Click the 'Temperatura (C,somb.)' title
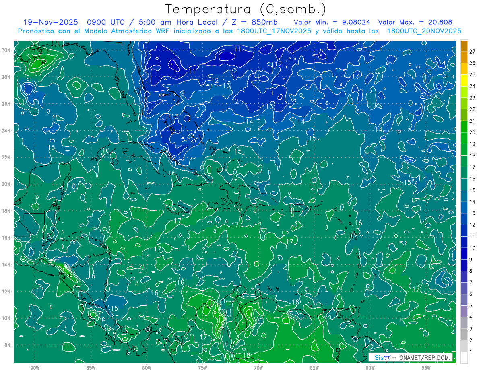Screen dimensions: 483x373 (x=246, y=10)
